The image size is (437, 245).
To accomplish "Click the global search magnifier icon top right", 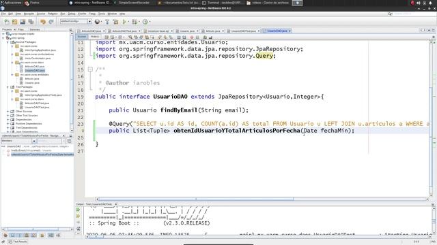I will (x=390, y=14).
